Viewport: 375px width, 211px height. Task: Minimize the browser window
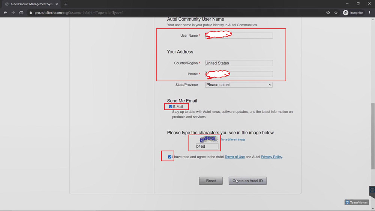coord(347,4)
